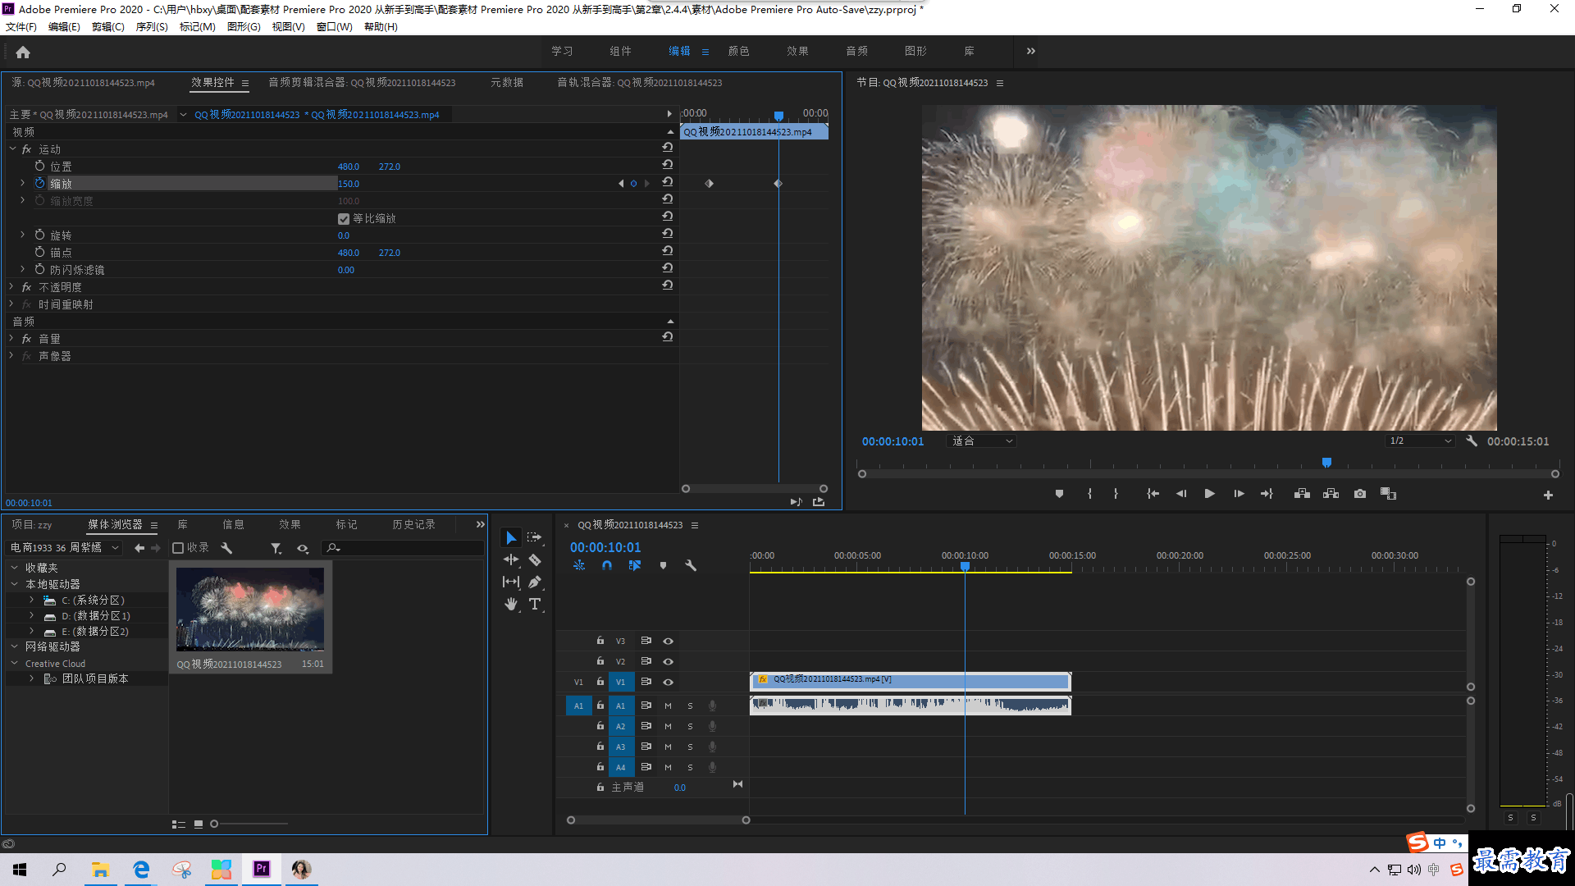Expand the Scale property
Screen dimensions: 1575x886
point(23,183)
